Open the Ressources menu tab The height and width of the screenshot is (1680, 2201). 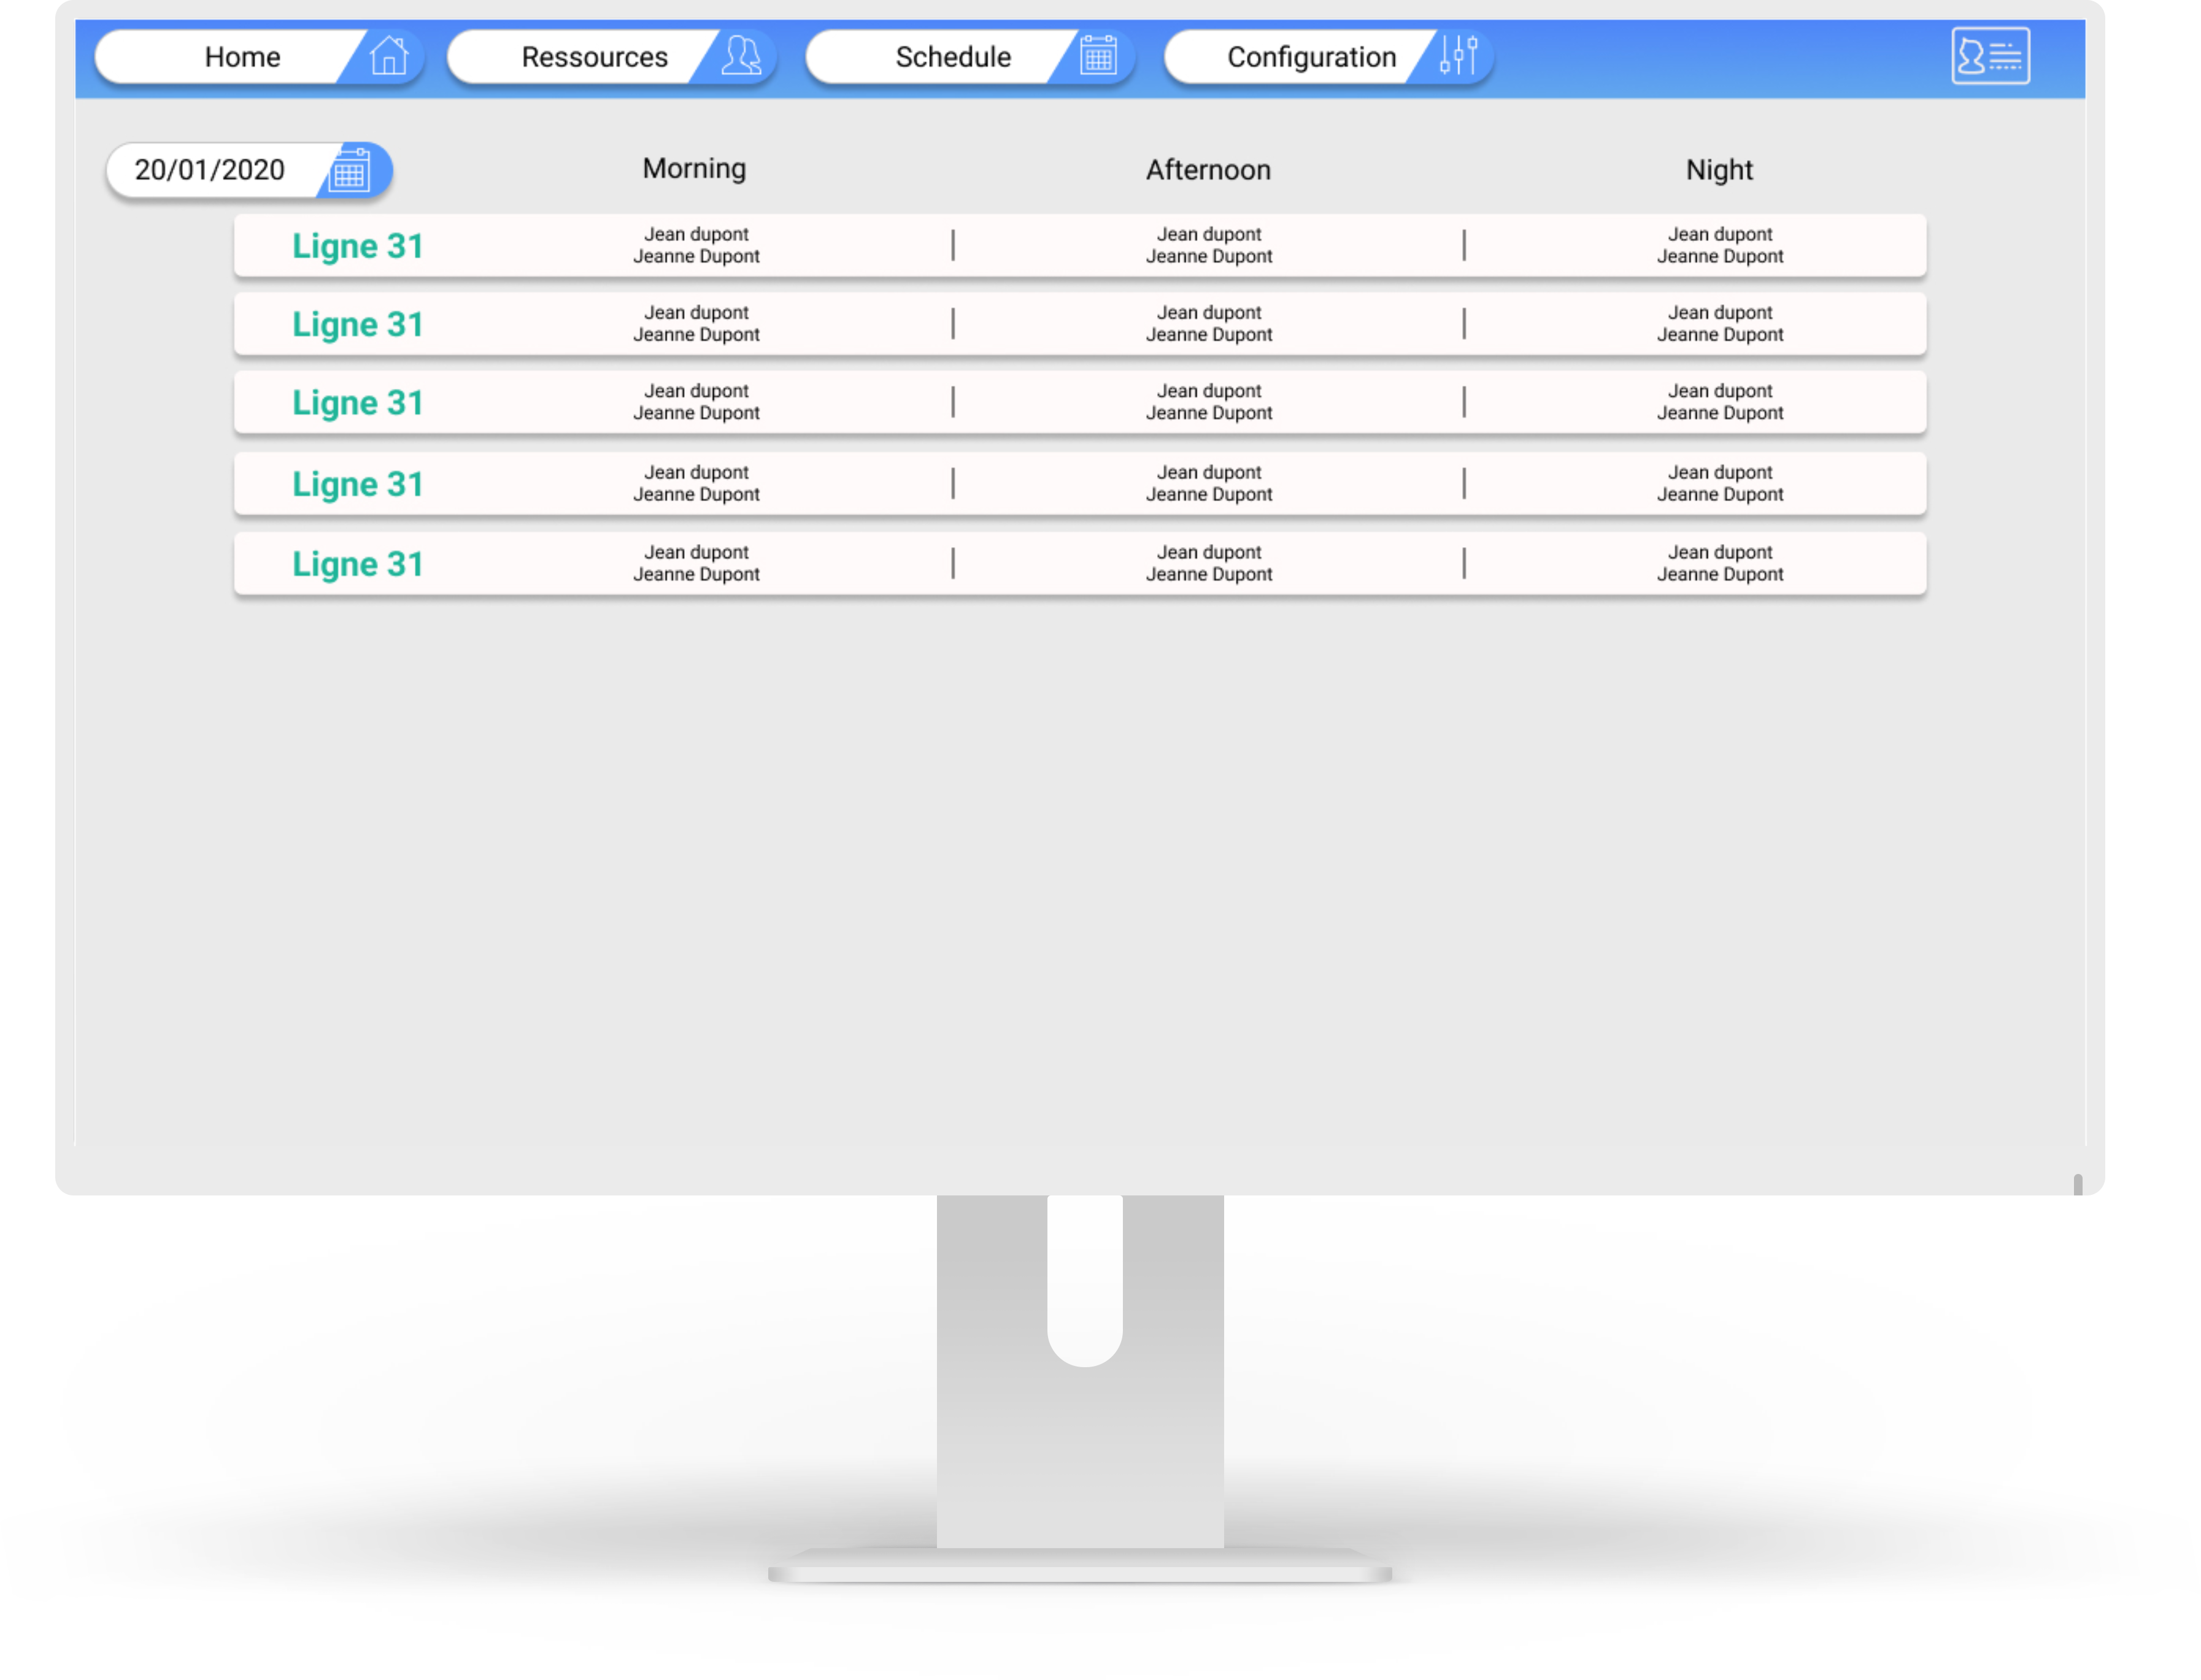[594, 57]
